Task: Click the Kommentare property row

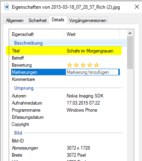Action: [x=65, y=79]
